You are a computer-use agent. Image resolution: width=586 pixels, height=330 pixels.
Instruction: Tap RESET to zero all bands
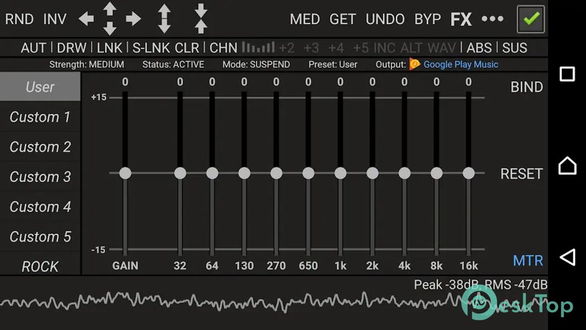521,174
